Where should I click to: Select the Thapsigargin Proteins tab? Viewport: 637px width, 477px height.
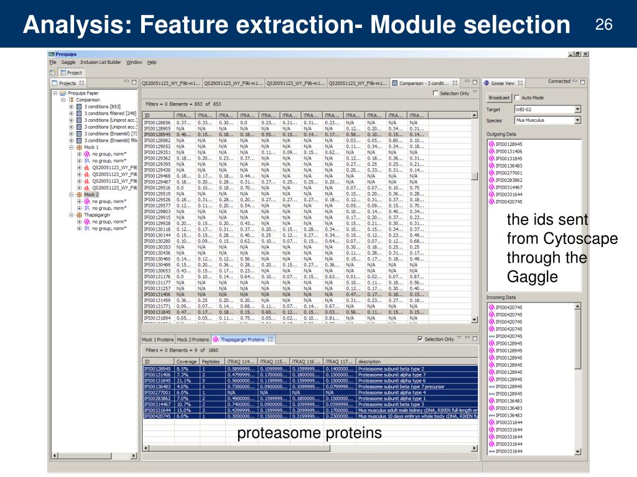point(242,340)
